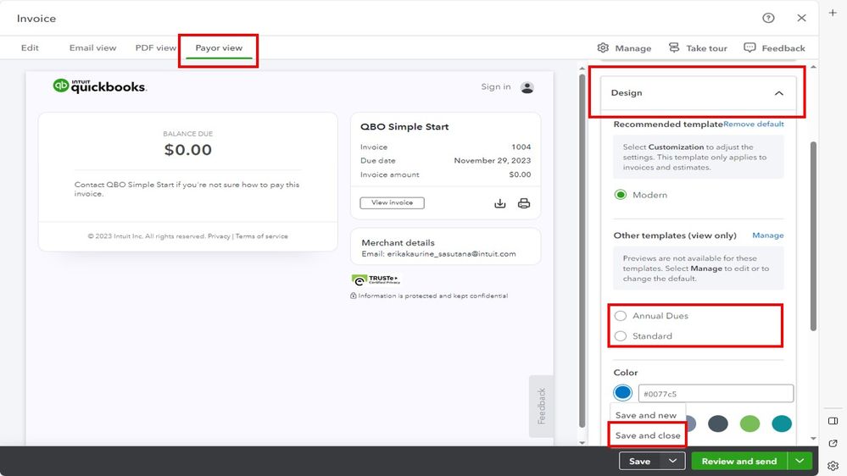Select the Standard template
This screenshot has height=476, width=847.
621,335
